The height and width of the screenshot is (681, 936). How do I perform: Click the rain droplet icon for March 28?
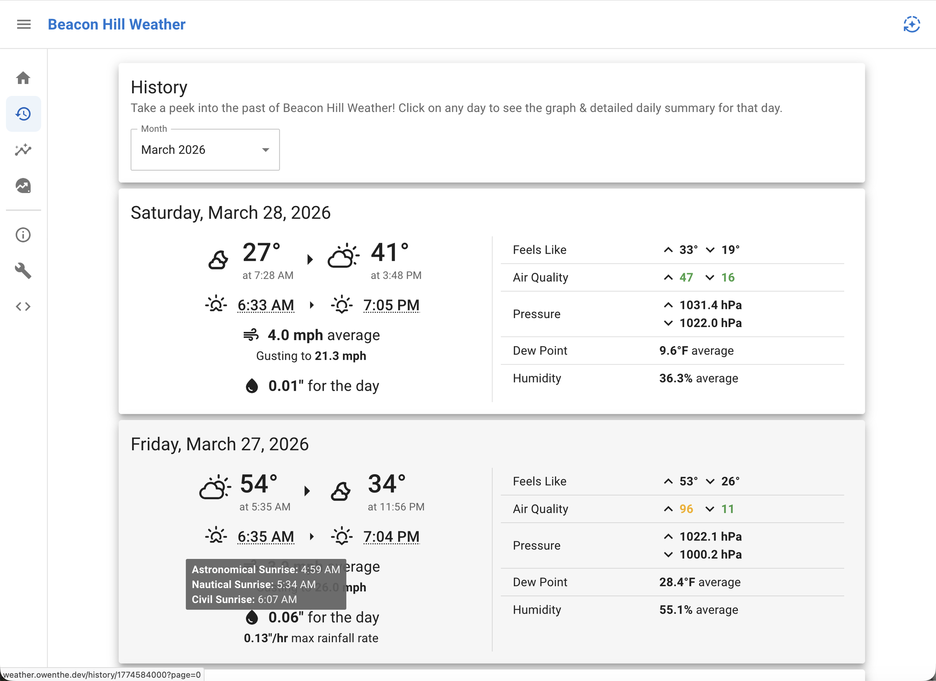252,386
